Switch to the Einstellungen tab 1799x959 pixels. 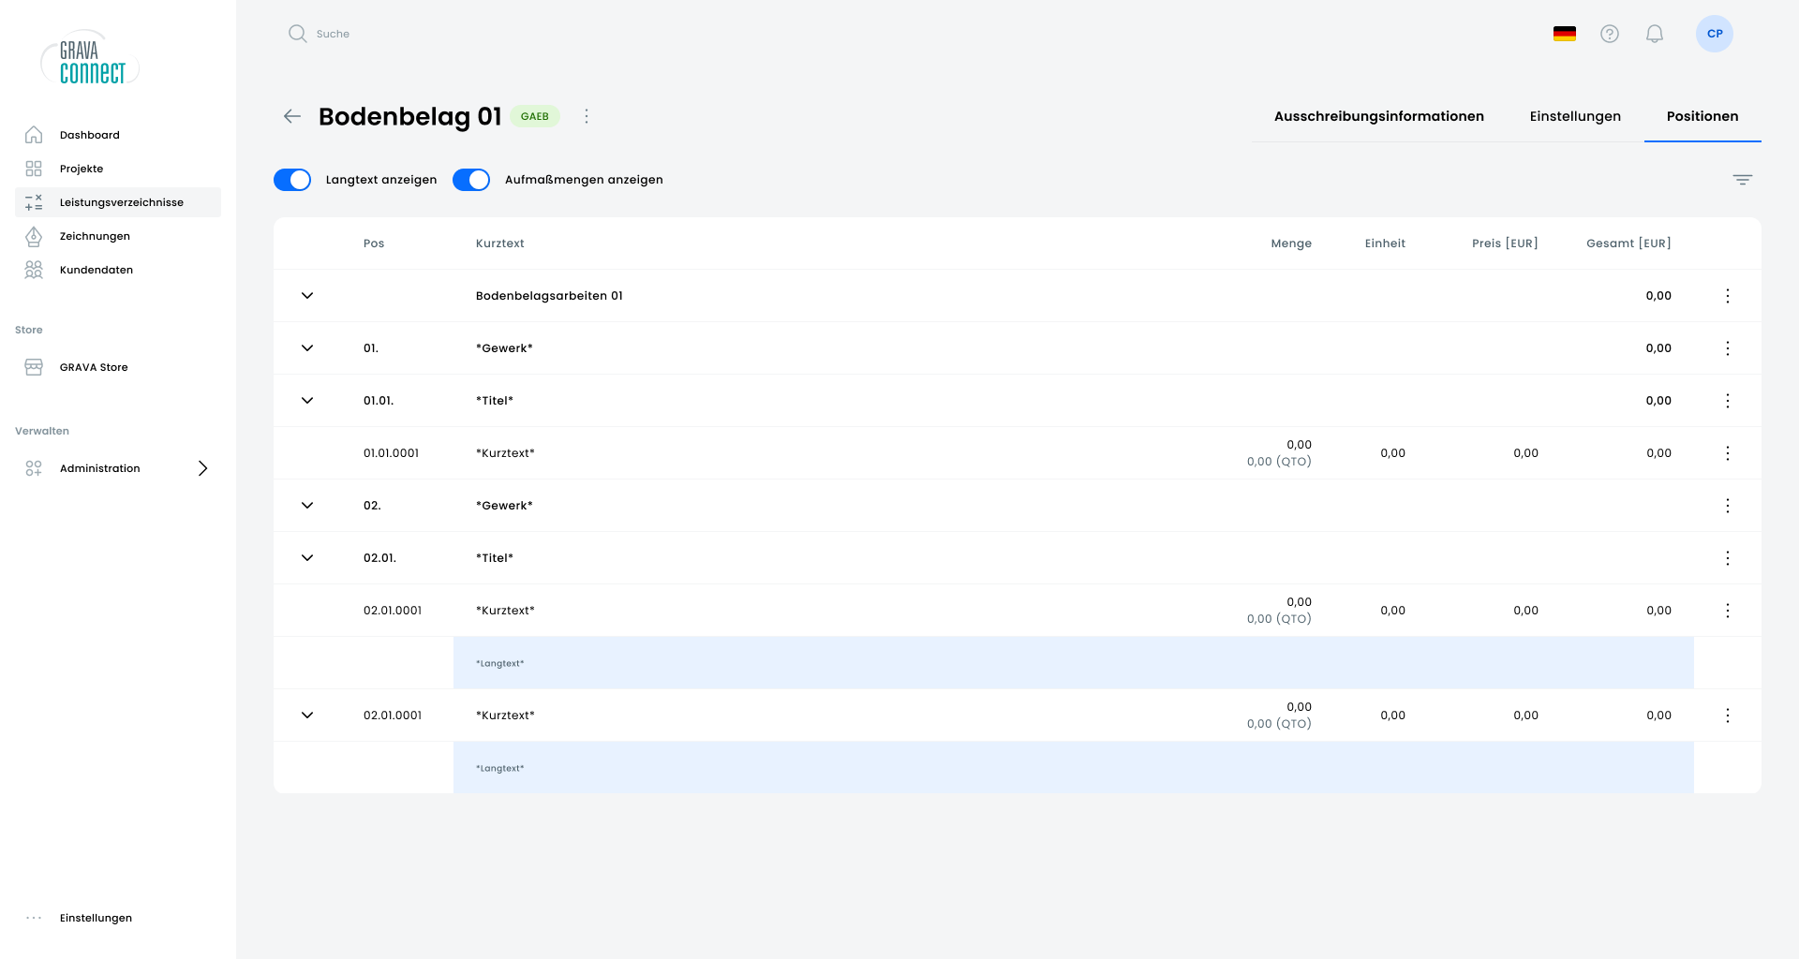1574,116
